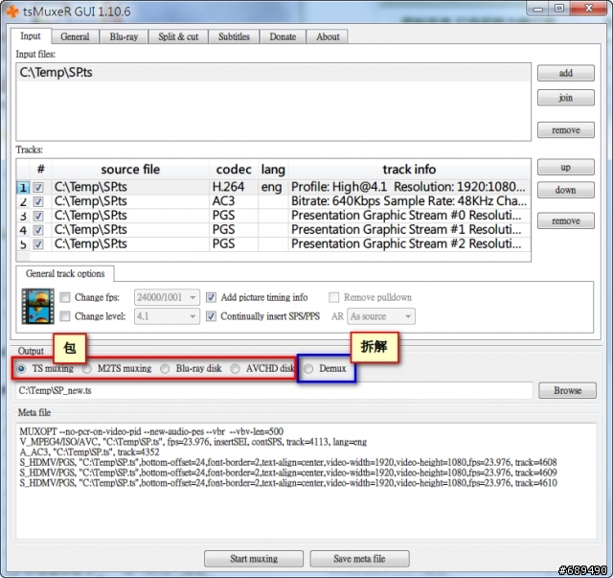Select the Input tab

[31, 36]
